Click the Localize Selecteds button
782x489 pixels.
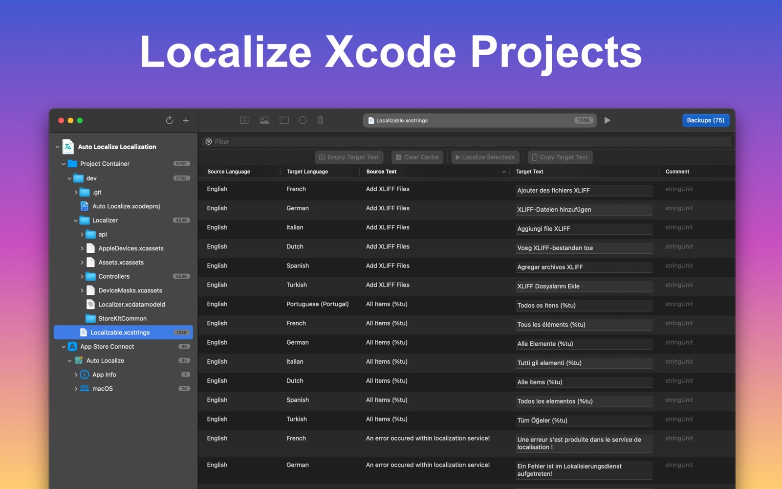coord(485,157)
